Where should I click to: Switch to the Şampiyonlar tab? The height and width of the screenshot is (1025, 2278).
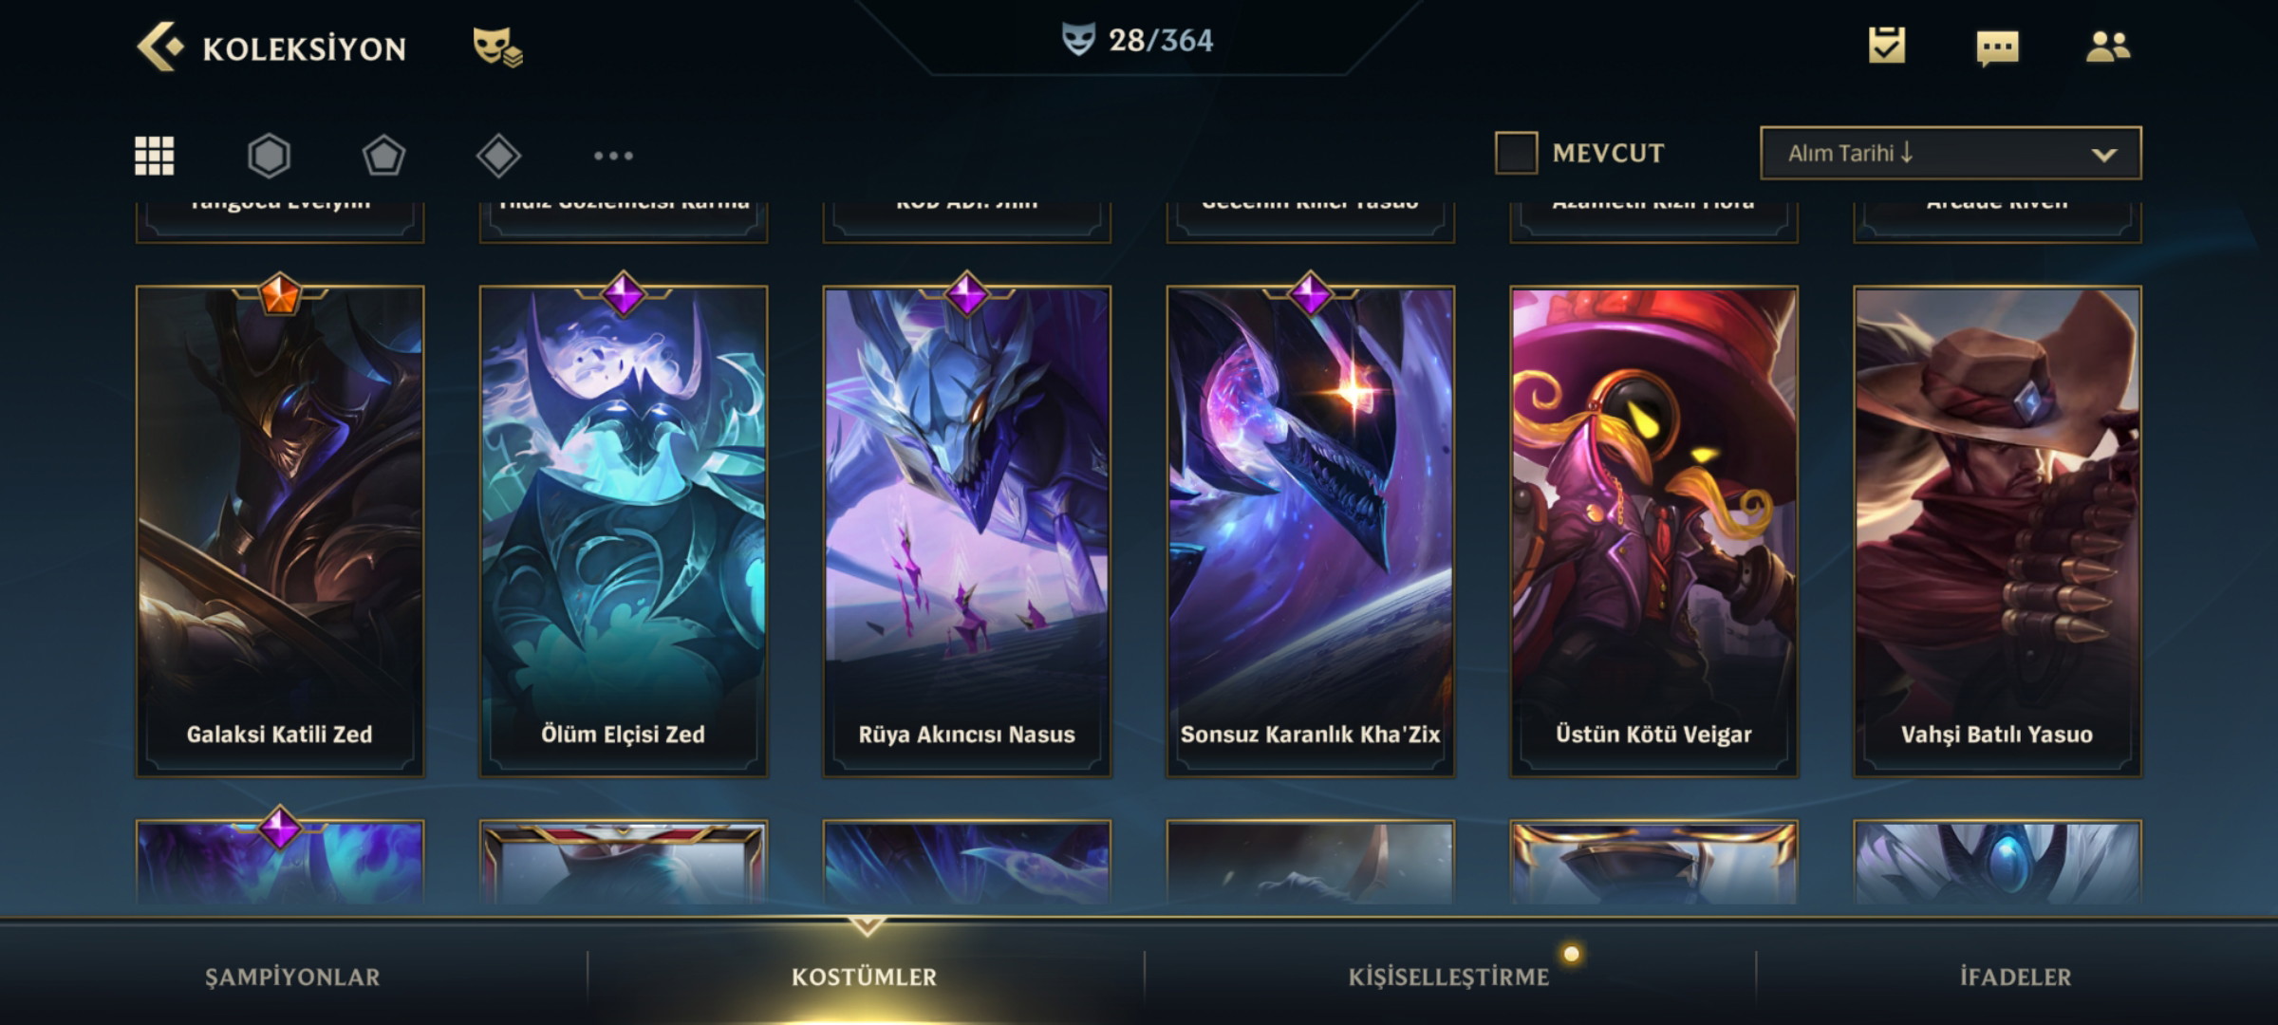click(x=292, y=977)
